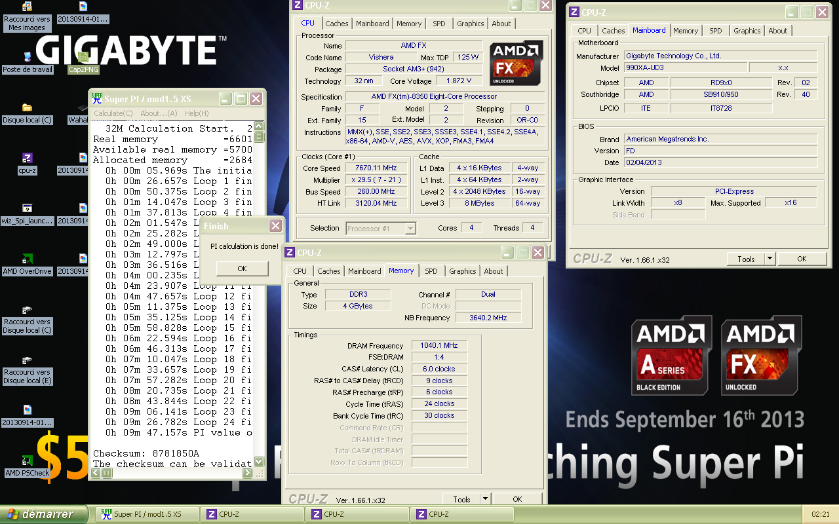This screenshot has width=839, height=524.
Task: Open the Disque local (C) folder icon
Action: [27, 113]
